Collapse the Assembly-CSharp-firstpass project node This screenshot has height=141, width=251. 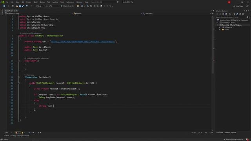click(x=217, y=25)
